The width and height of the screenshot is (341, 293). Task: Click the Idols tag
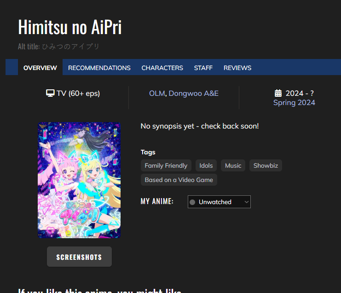pos(206,165)
